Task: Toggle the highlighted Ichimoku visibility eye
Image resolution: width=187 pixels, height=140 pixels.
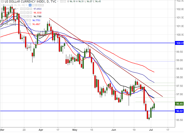Action: (30, 5)
